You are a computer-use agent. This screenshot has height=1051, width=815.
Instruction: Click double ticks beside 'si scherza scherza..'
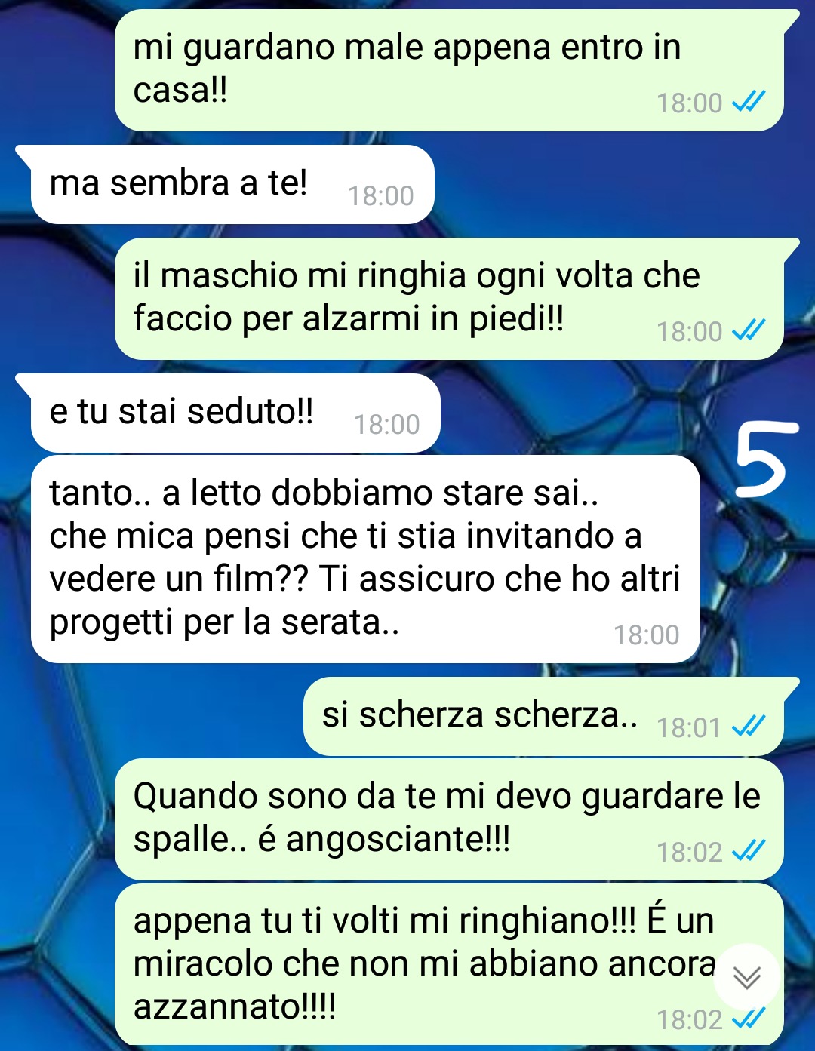pos(749,727)
